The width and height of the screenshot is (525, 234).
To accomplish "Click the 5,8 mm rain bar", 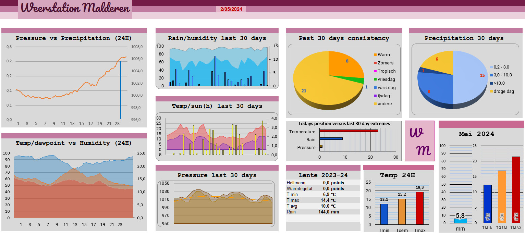I will click(x=460, y=221).
